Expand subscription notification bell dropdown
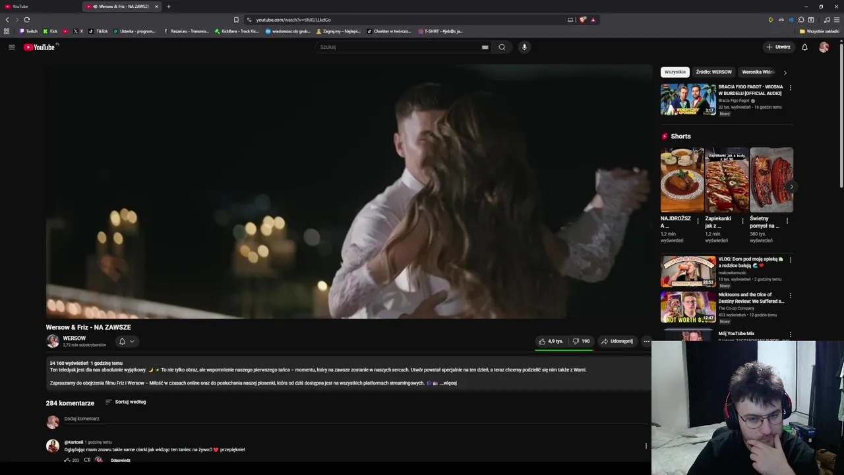The image size is (844, 475). (x=127, y=341)
